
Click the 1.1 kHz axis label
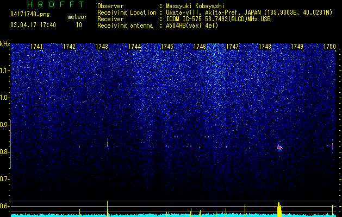click(x=4, y=71)
